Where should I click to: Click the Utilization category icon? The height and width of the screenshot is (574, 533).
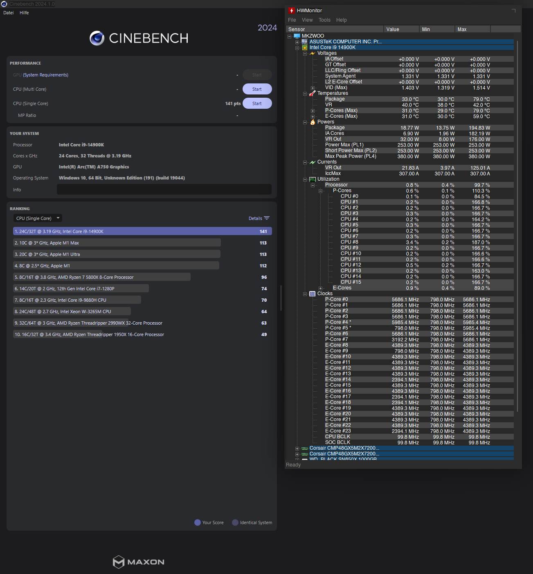pyautogui.click(x=313, y=179)
